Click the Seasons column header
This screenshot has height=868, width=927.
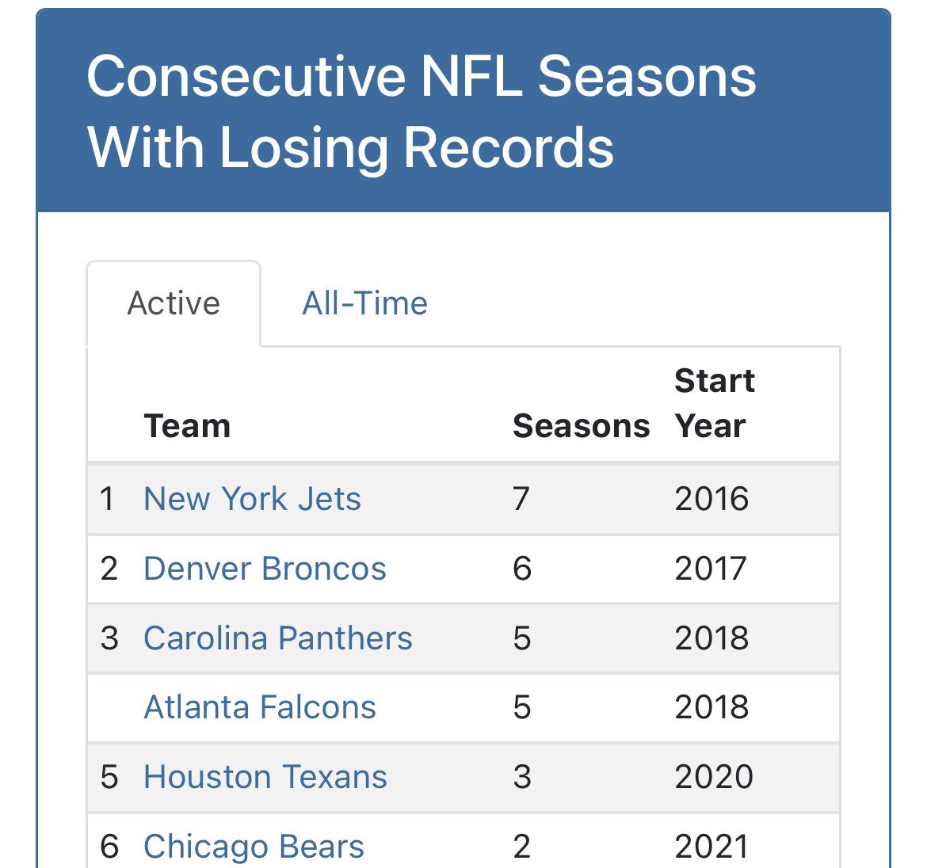coord(581,426)
